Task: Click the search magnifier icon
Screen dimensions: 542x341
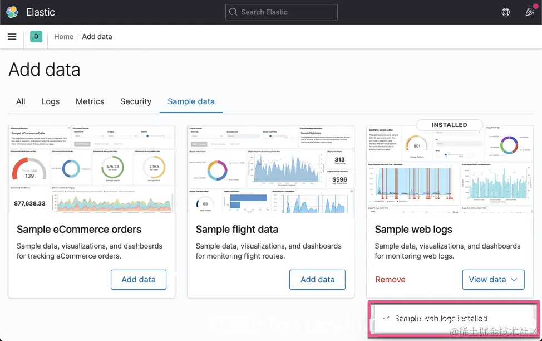Action: tap(233, 12)
